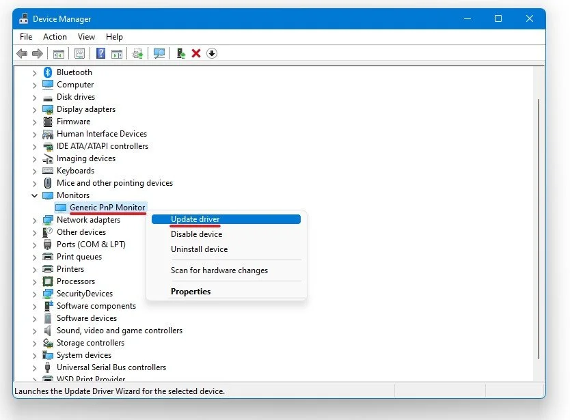The width and height of the screenshot is (570, 420).
Task: Expand the Print queues node
Action: tap(34, 257)
